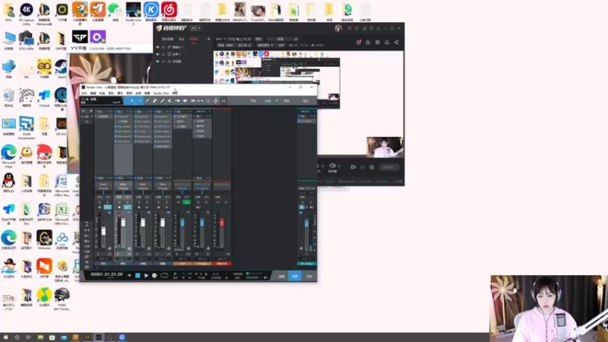Click the red fader on the seventh channel
Image resolution: width=608 pixels, height=342 pixels.
(222, 222)
